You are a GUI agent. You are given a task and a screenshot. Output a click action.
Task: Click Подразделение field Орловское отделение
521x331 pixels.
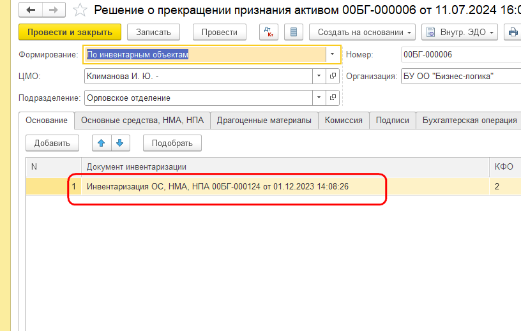199,98
